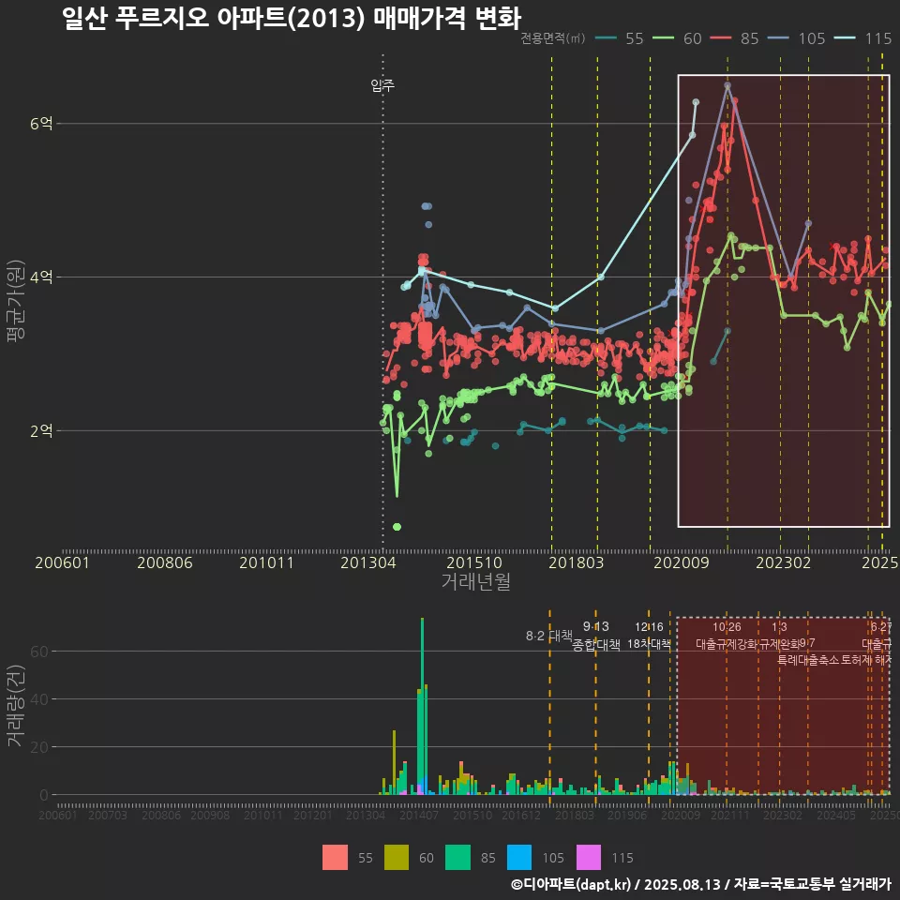The height and width of the screenshot is (900, 900).
Task: Click the lone bright-green dot below 2억
Action: 397,527
